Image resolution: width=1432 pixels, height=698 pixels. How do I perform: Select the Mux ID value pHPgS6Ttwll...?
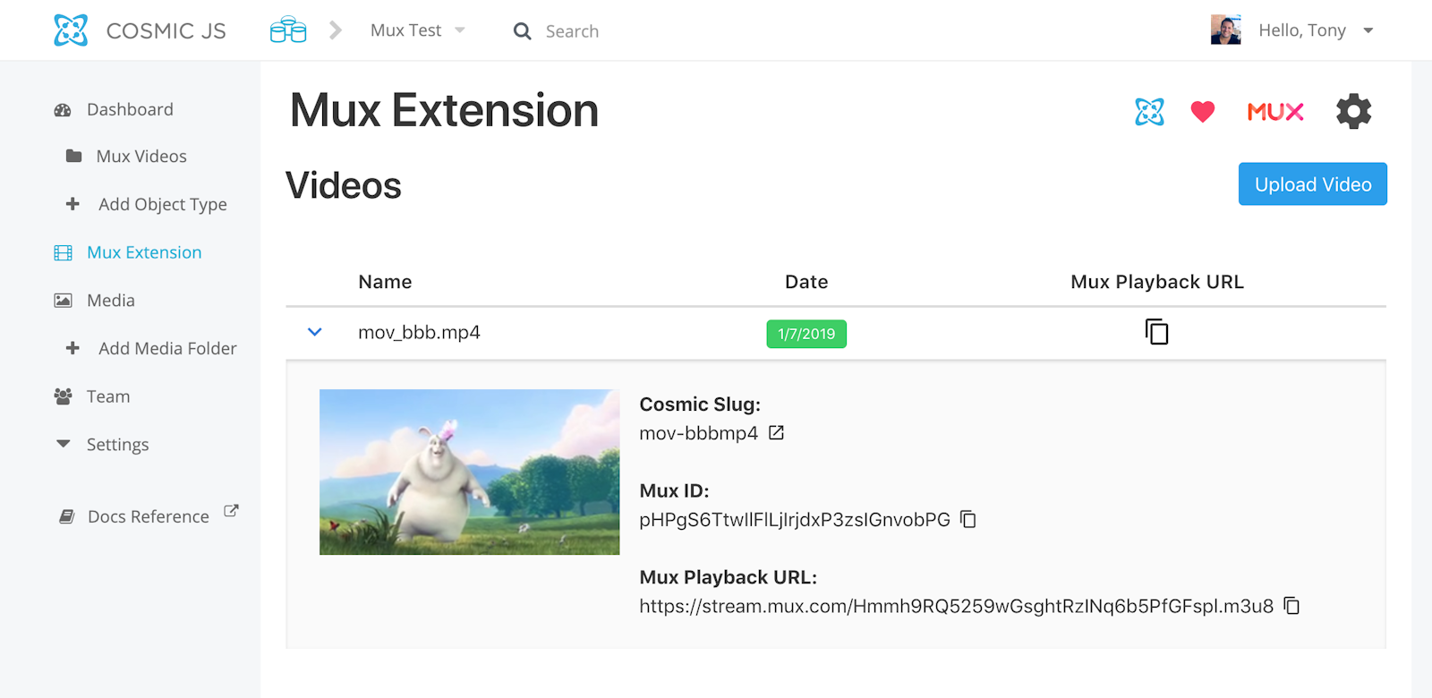[x=795, y=520]
